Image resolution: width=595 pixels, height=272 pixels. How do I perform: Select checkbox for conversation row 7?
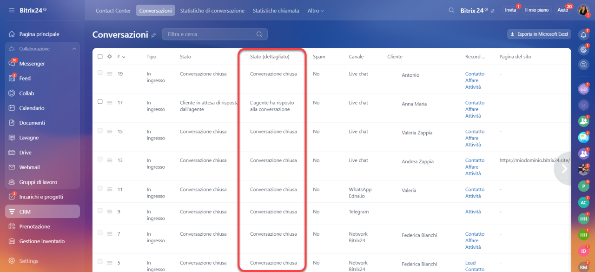click(x=100, y=233)
